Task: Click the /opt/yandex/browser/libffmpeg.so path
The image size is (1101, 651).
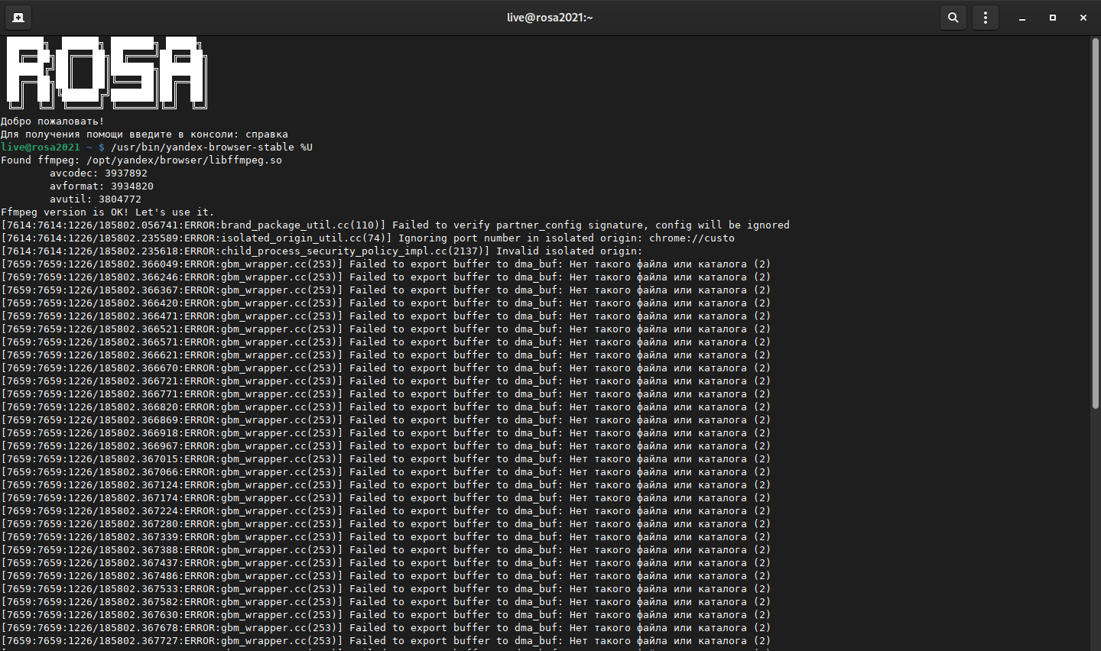Action: (x=183, y=160)
